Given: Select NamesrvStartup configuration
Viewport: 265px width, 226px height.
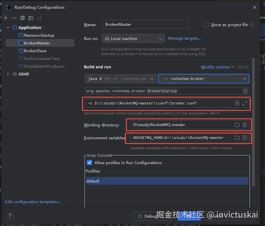Looking at the screenshot, I should (x=39, y=35).
